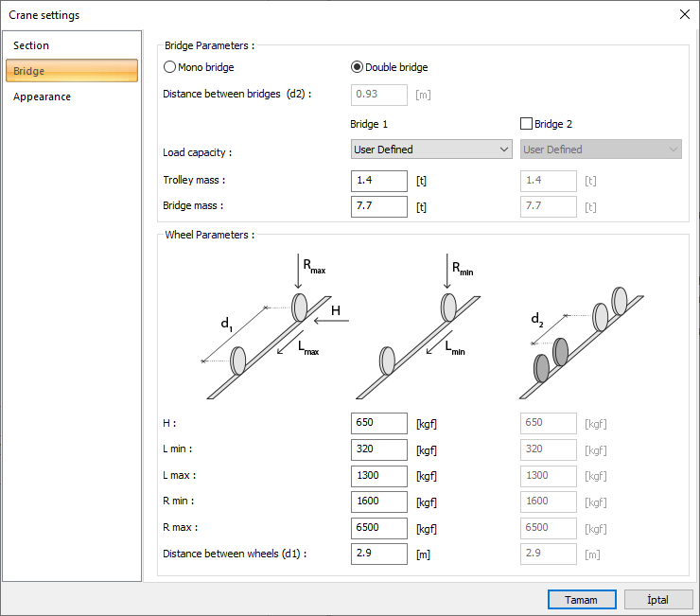
Task: Click the H force field for Bridge 1
Action: pos(378,423)
